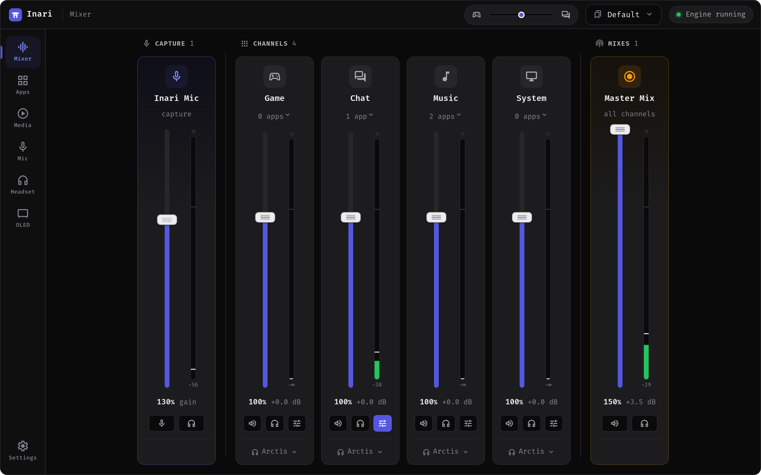The width and height of the screenshot is (761, 475).
Task: Open the Game channel Arctis output dropdown
Action: (275, 452)
